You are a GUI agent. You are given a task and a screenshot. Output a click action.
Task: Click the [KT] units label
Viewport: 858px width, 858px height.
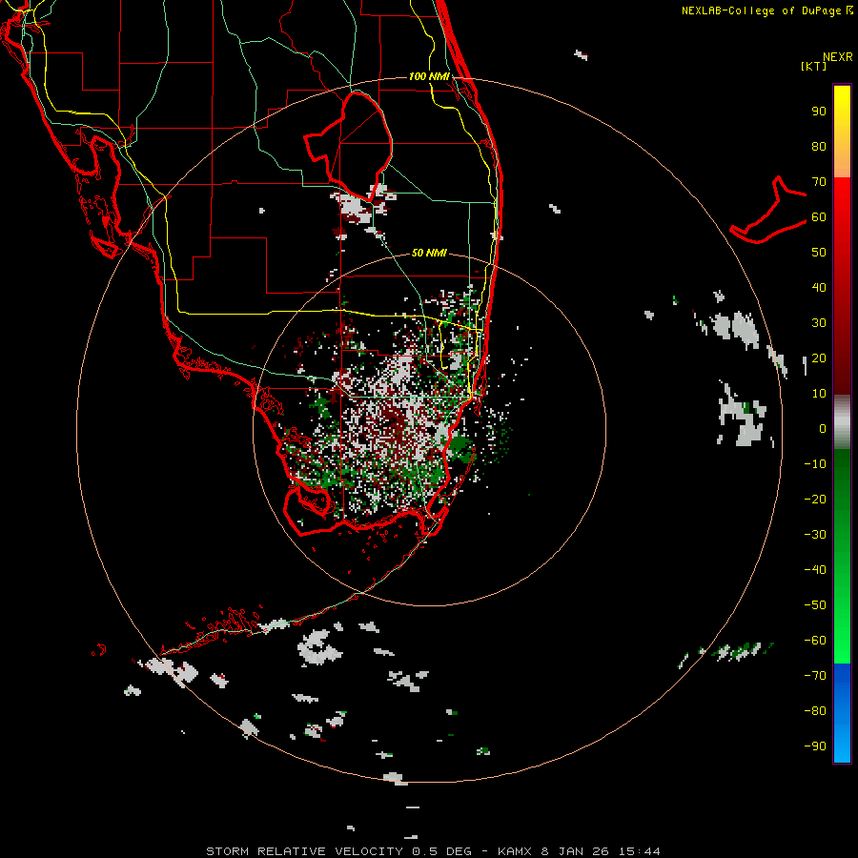pyautogui.click(x=813, y=66)
